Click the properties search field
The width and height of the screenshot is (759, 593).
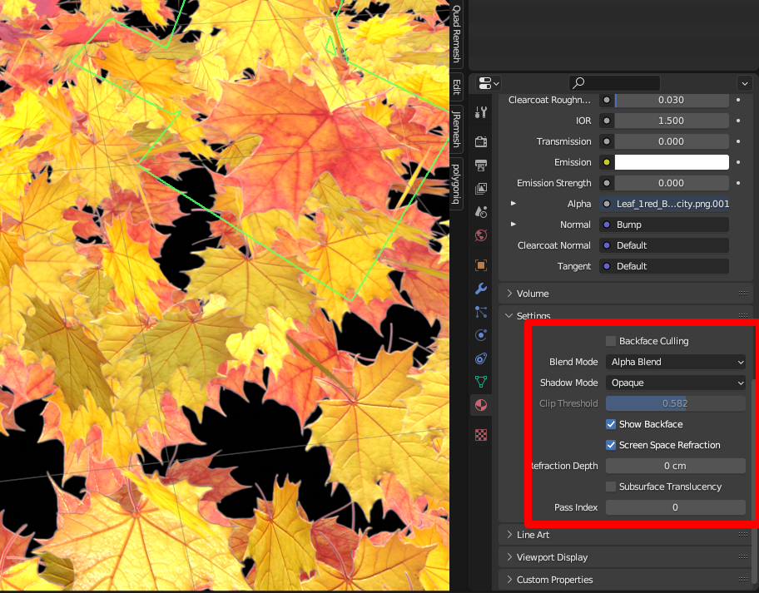tap(614, 83)
